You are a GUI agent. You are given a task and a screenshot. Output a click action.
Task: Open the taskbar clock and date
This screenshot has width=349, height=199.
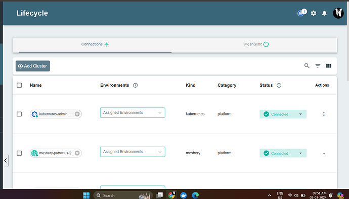318,195
